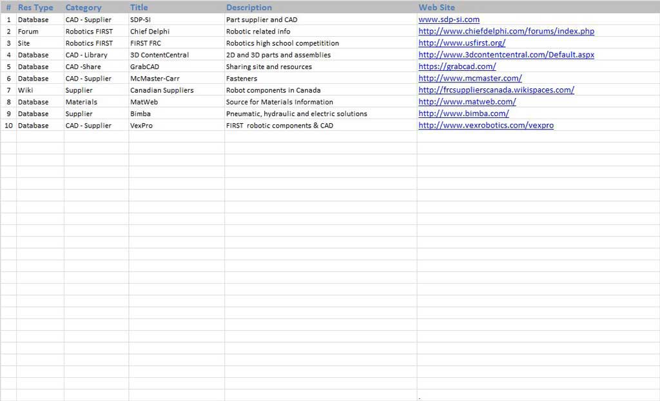Open the bimba.com link
660x401 pixels.
tap(463, 113)
